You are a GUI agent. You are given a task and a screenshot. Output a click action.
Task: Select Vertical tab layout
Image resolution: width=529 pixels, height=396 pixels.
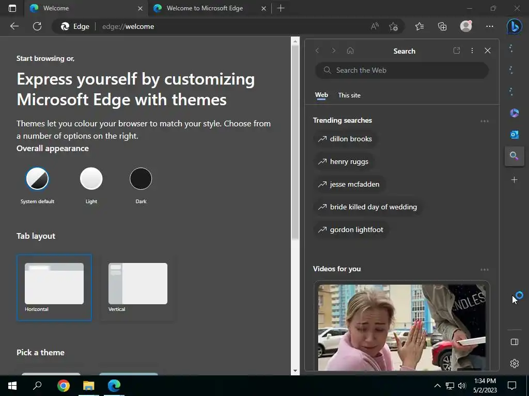(137, 288)
